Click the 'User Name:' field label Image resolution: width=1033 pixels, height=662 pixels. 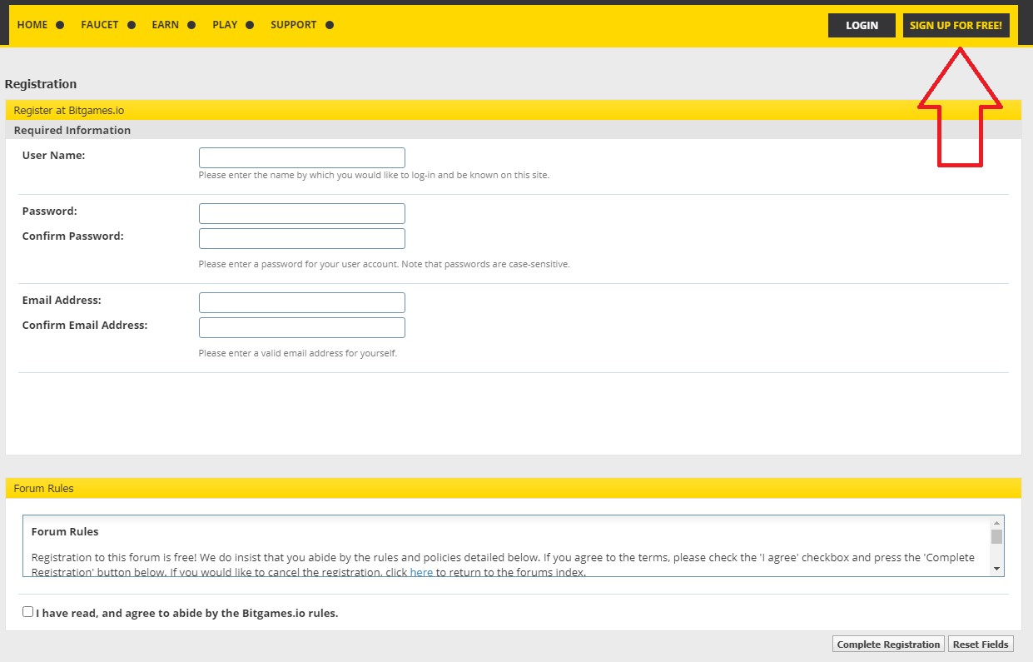coord(53,156)
